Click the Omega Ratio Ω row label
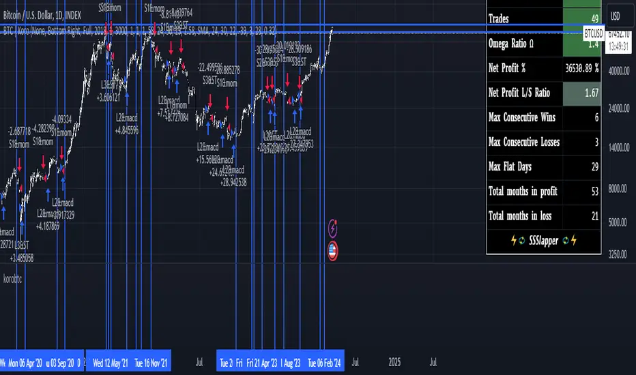636x375 pixels. coord(510,44)
